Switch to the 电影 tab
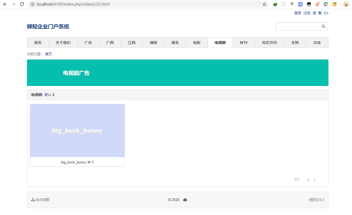This screenshot has height=215, width=352. (x=197, y=43)
